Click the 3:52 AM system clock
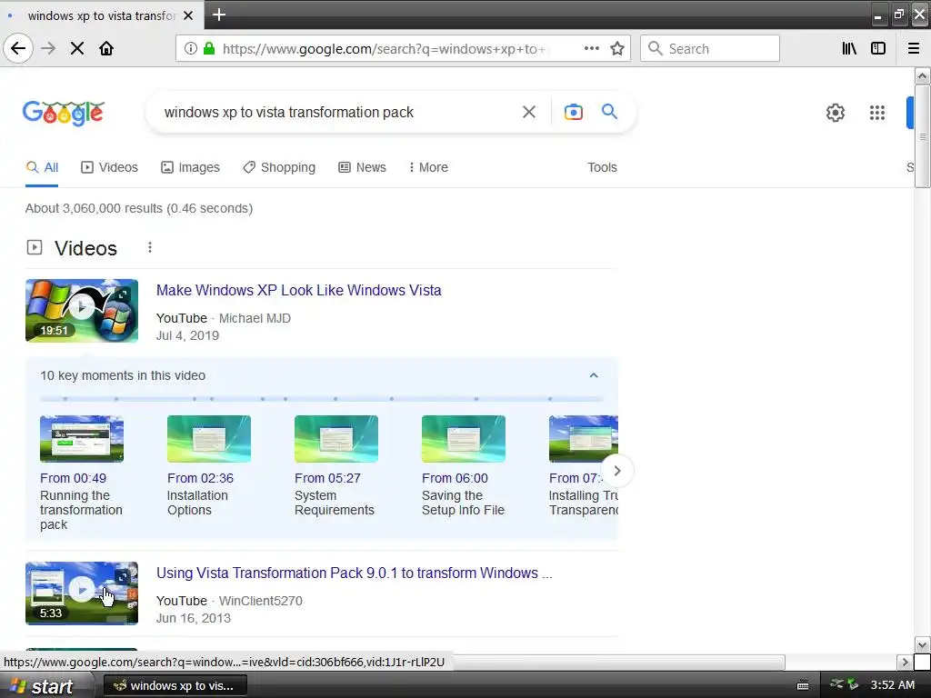This screenshot has height=698, width=931. [x=893, y=685]
